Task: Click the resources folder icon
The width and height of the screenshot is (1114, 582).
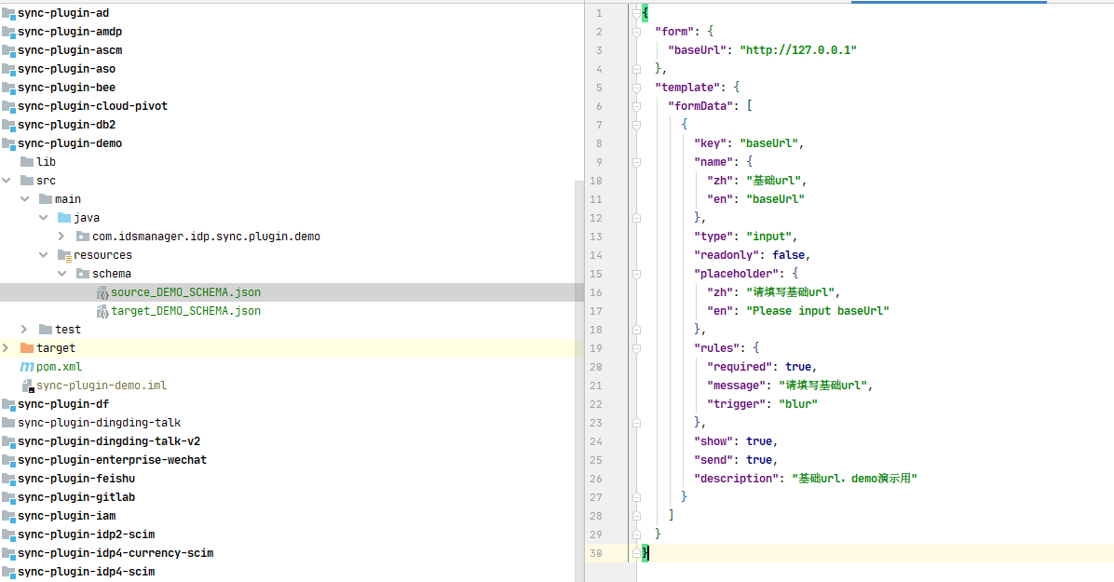Action: click(x=64, y=255)
